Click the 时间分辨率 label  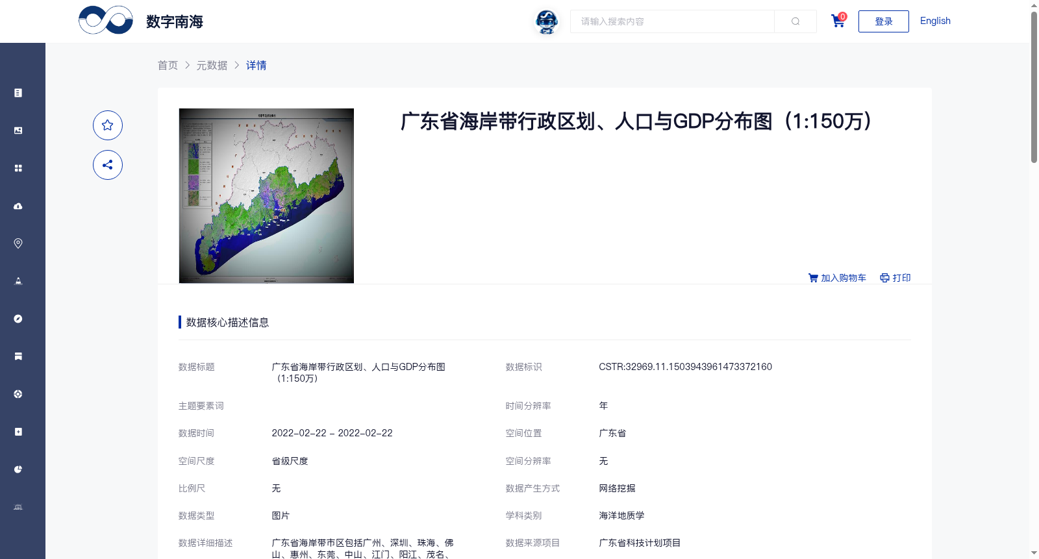click(x=528, y=406)
